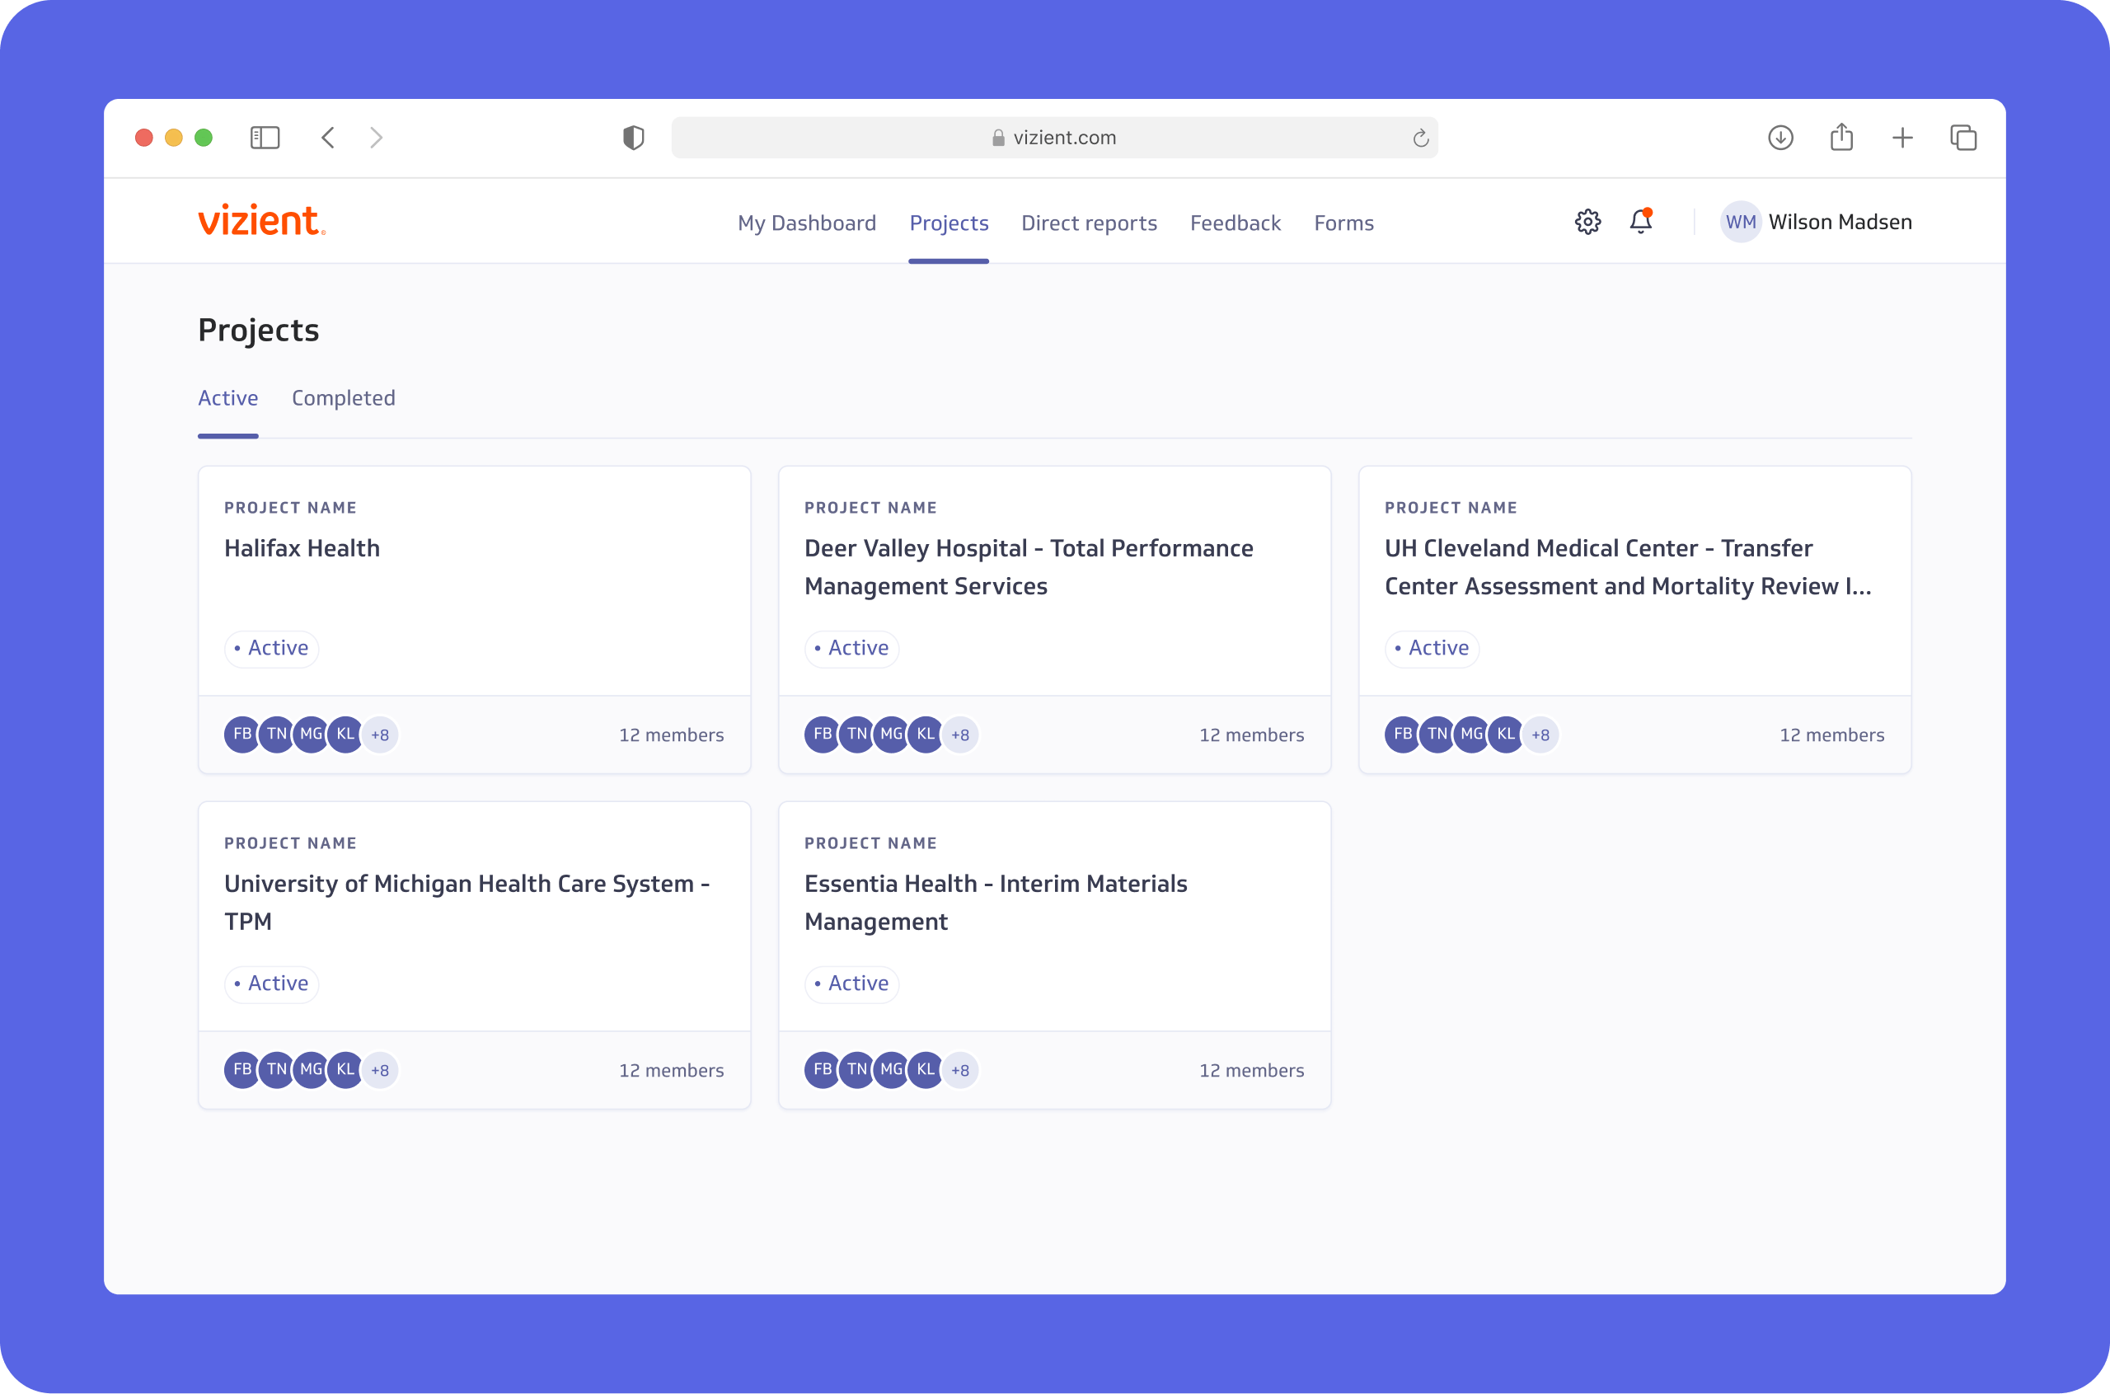Image resolution: width=2110 pixels, height=1394 pixels.
Task: Open the notifications bell
Action: (x=1641, y=222)
